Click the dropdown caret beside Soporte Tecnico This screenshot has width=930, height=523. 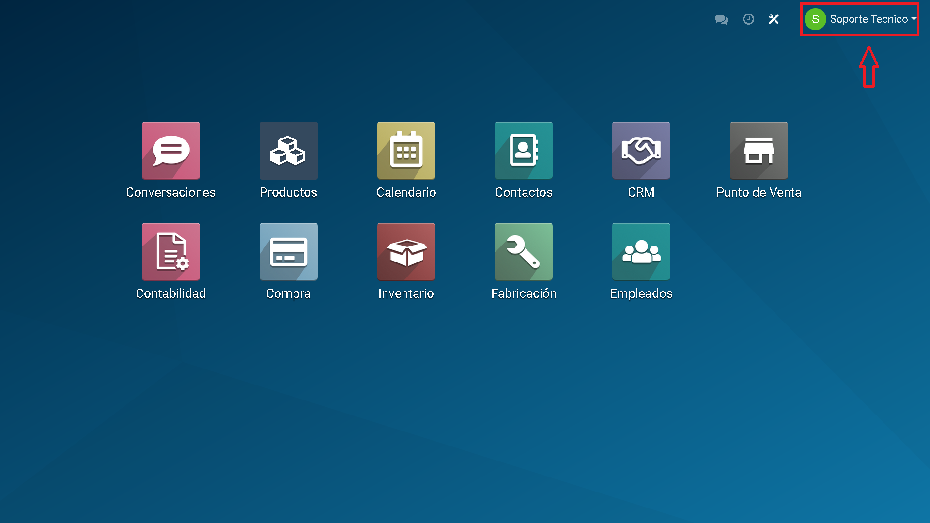coord(914,19)
